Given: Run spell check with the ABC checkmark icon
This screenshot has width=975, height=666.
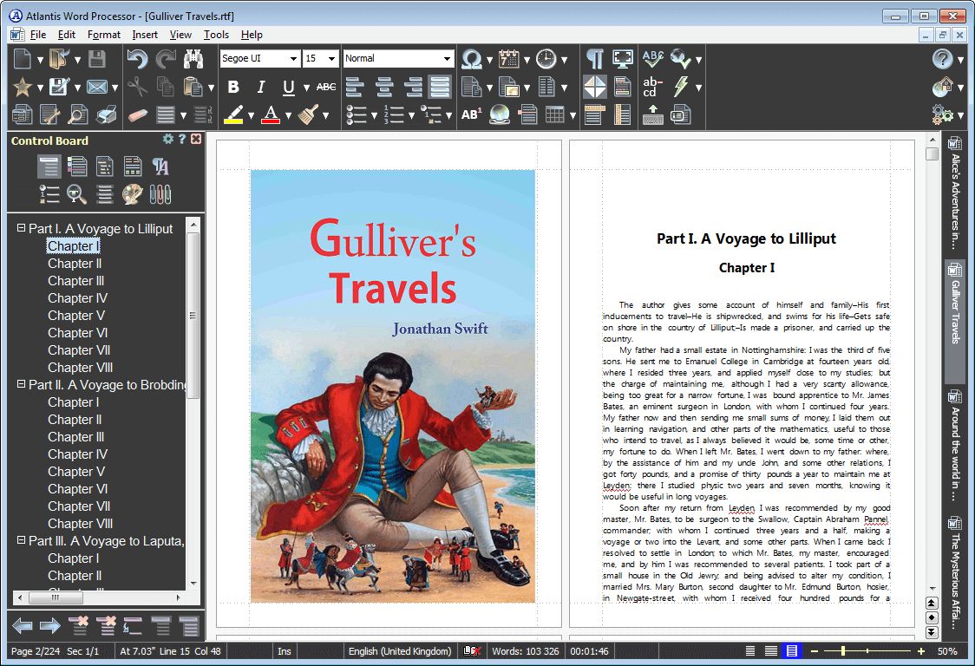Looking at the screenshot, I should pyautogui.click(x=653, y=59).
